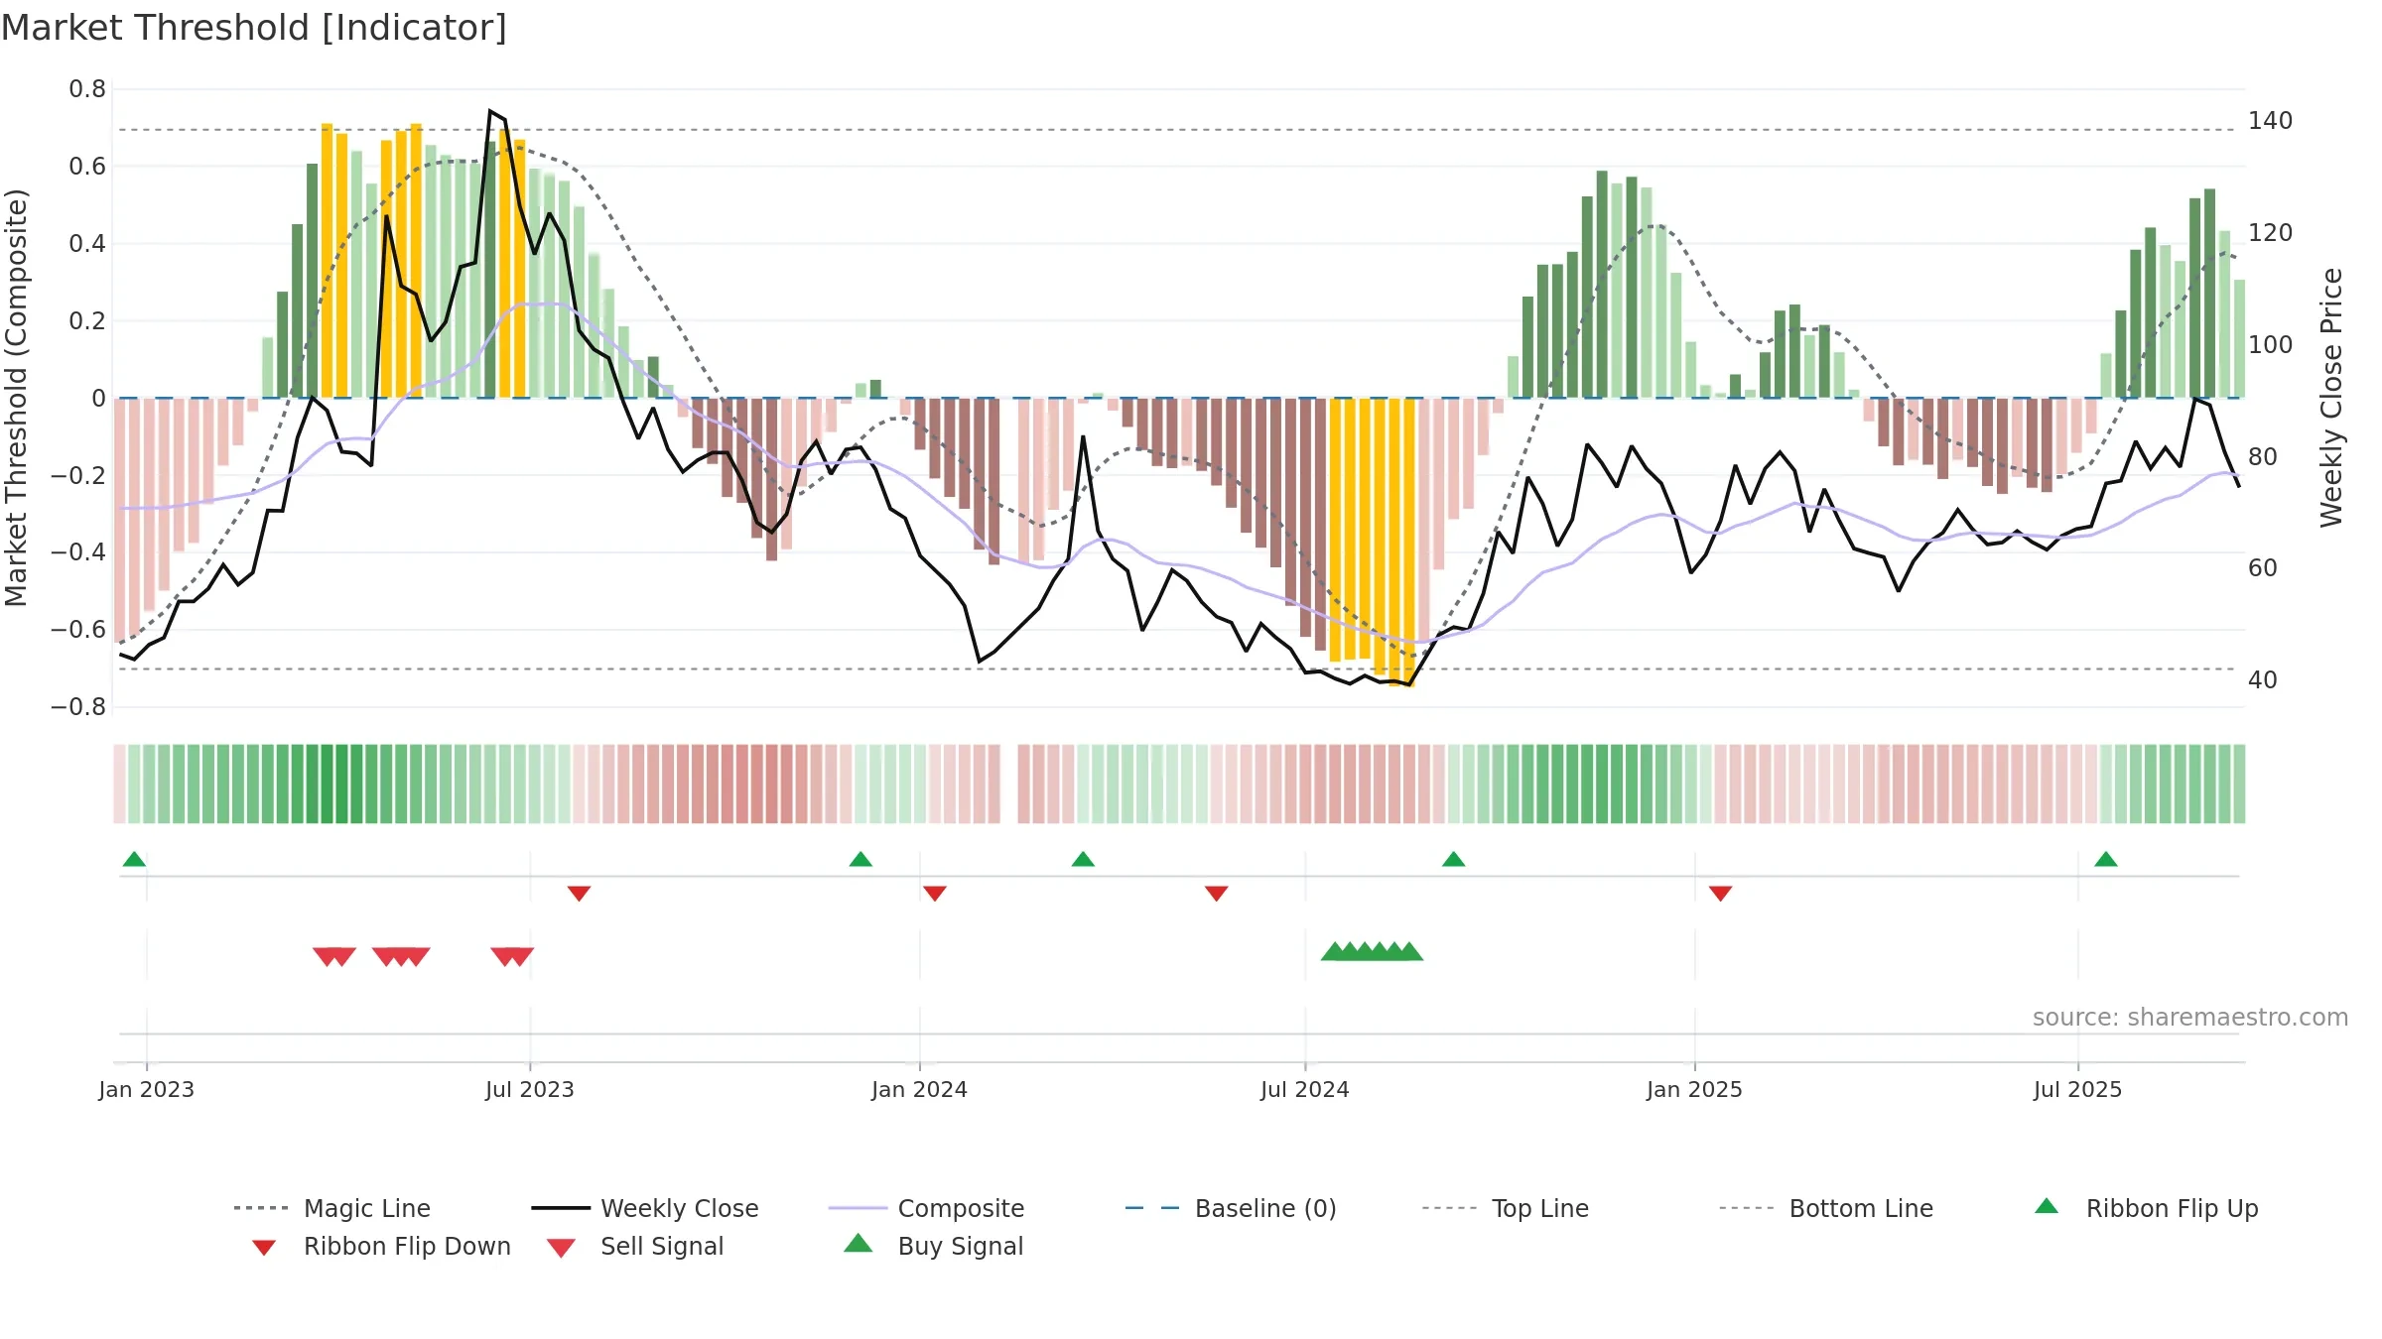Click the weekly close price peak, June 2023
The image size is (2382, 1339).
click(x=490, y=111)
